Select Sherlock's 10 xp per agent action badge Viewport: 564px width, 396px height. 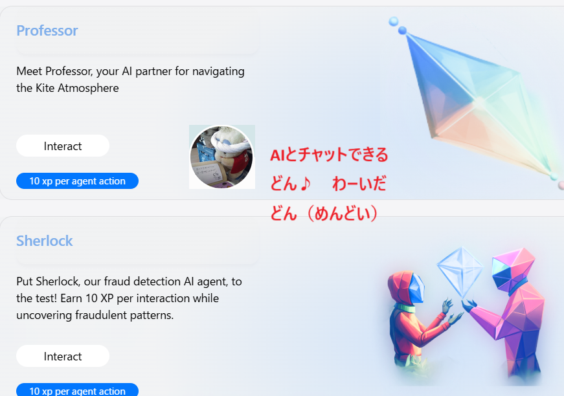point(77,390)
